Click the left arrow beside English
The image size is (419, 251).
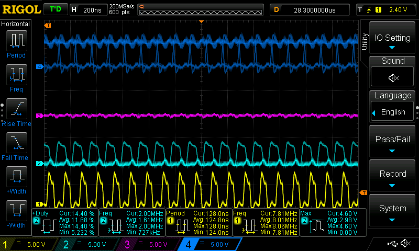click(374, 113)
